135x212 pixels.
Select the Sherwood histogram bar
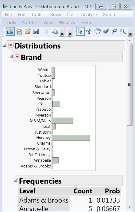pyautogui.click(x=53, y=92)
